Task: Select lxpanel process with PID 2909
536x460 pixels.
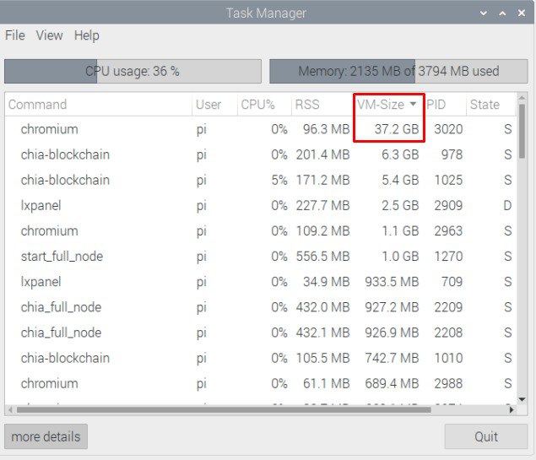Action: [x=260, y=205]
